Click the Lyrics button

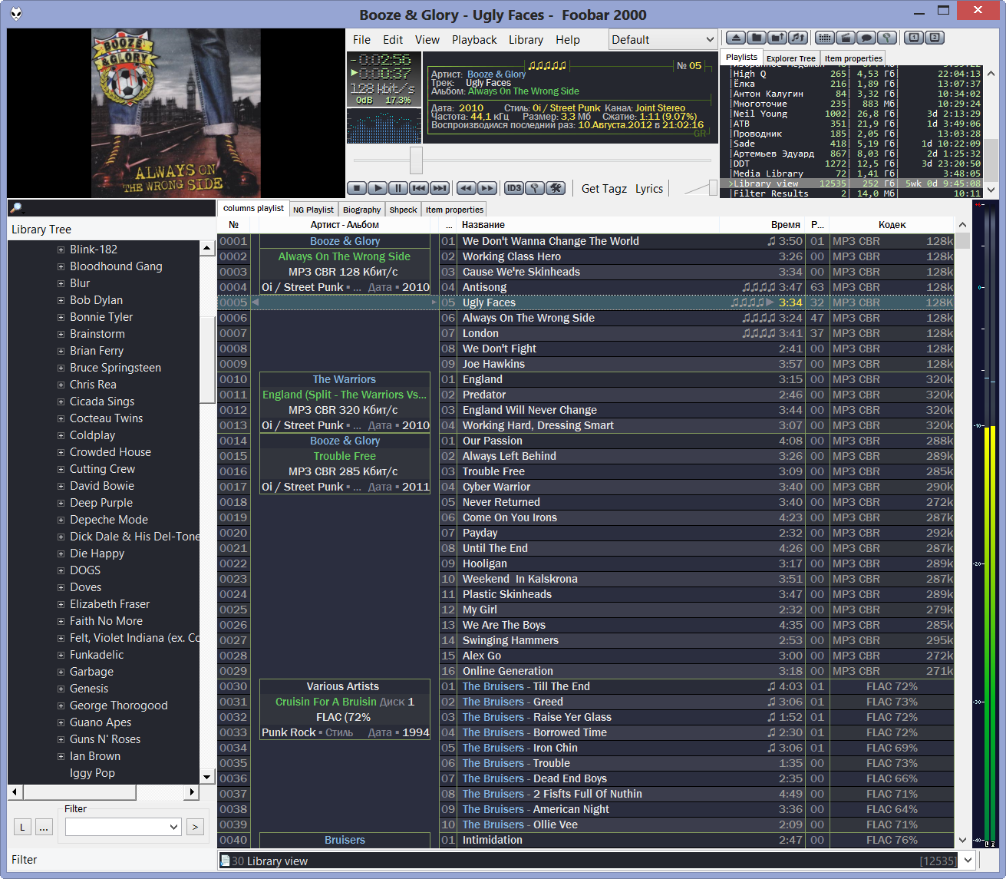click(648, 189)
